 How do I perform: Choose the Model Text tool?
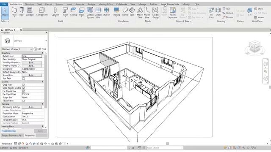tap(140, 13)
